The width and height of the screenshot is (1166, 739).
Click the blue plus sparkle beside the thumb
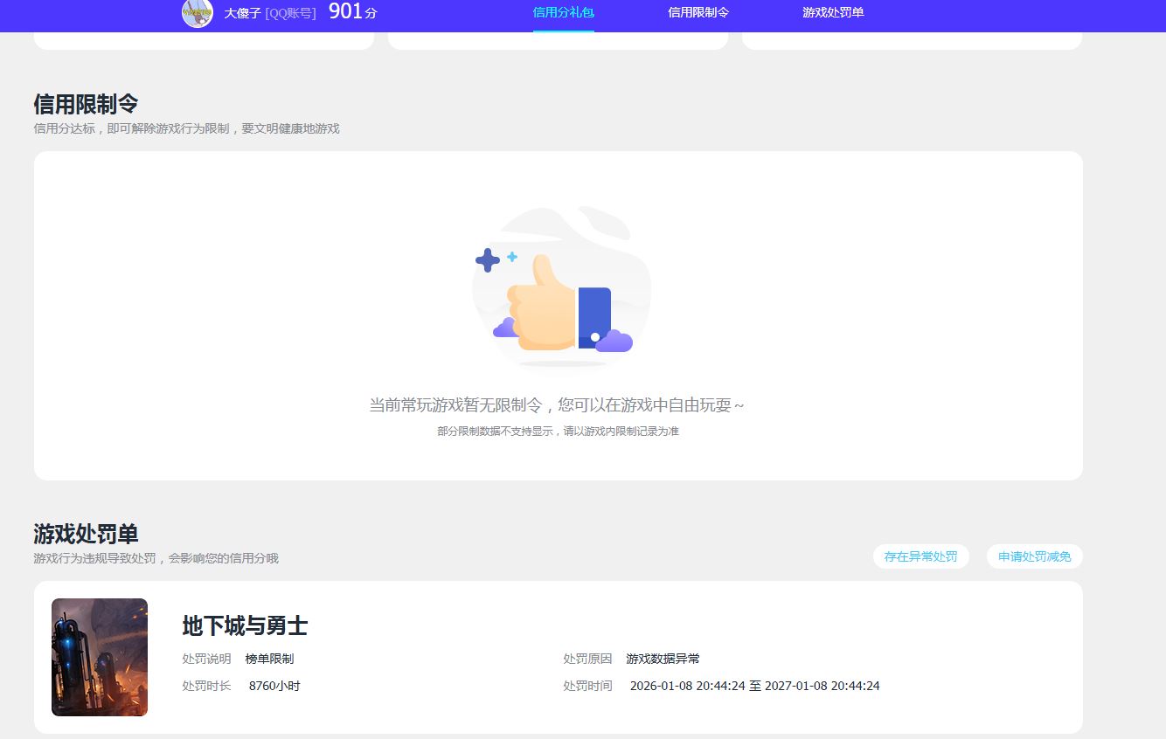pyautogui.click(x=487, y=259)
